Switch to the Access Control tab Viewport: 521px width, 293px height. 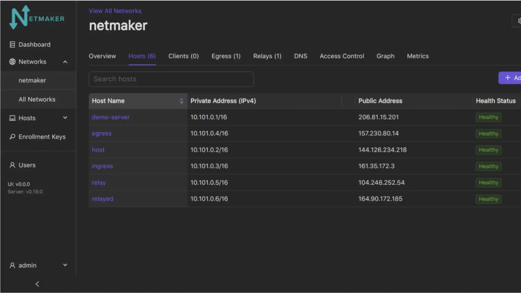tap(342, 56)
